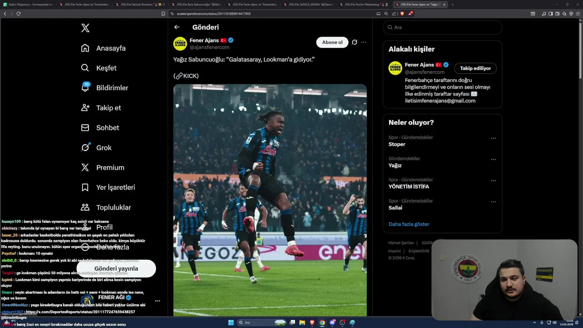Open the Takip et section
The image size is (583, 328).
tap(101, 108)
